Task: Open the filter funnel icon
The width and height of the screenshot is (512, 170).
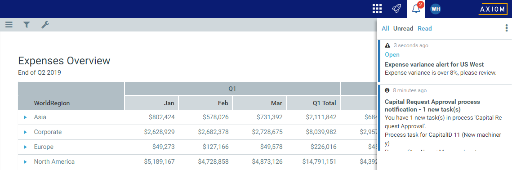Action: pos(27,25)
